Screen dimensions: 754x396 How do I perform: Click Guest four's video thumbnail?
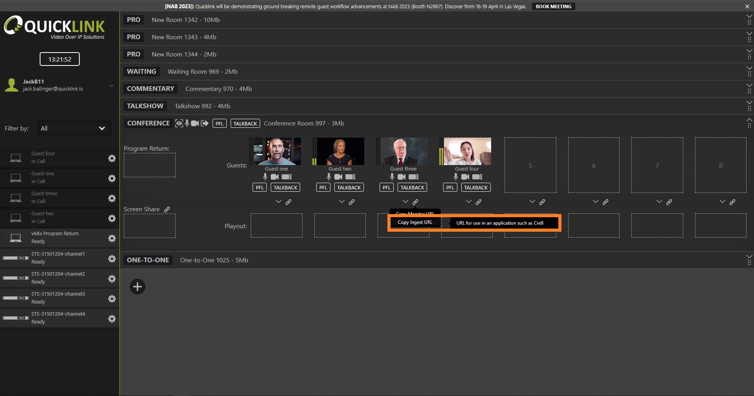[x=467, y=151]
